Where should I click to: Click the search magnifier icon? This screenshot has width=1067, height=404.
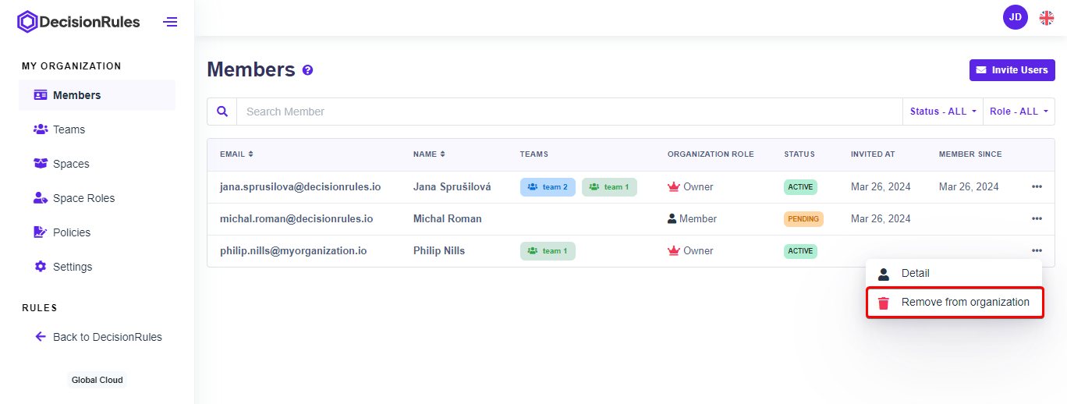click(222, 112)
